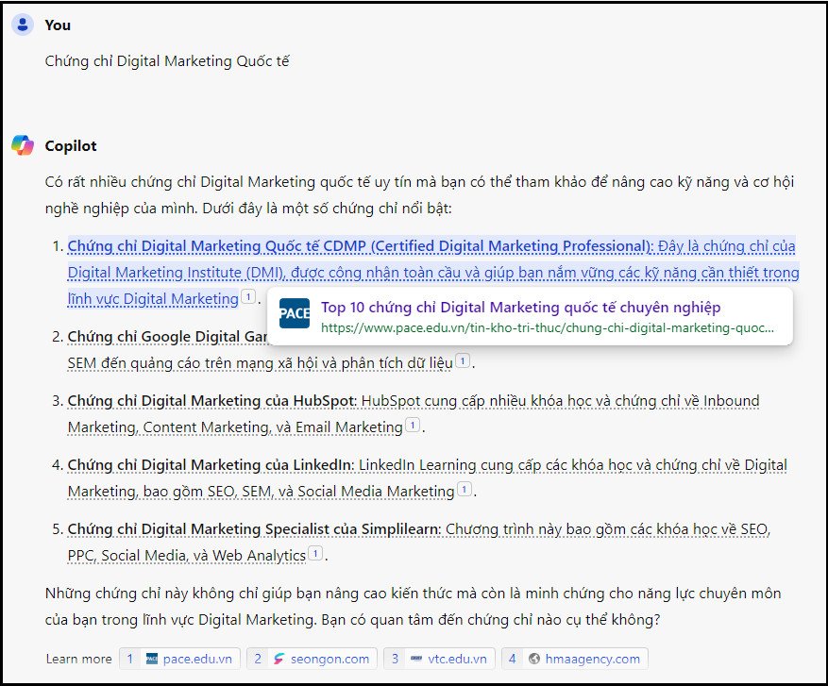
Task: Click 'Chứng chỉ Digital Marketing của LinkedIn' text
Action: click(211, 465)
